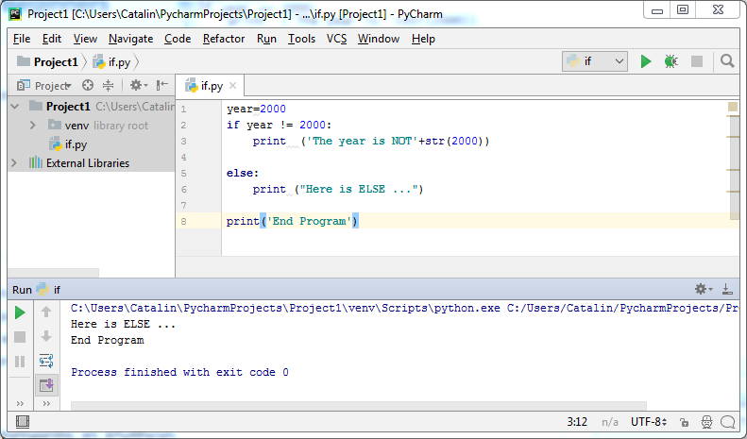Screen dimensions: 747x439
Task: Toggle read-only lock icon in the status bar
Action: tap(684, 422)
